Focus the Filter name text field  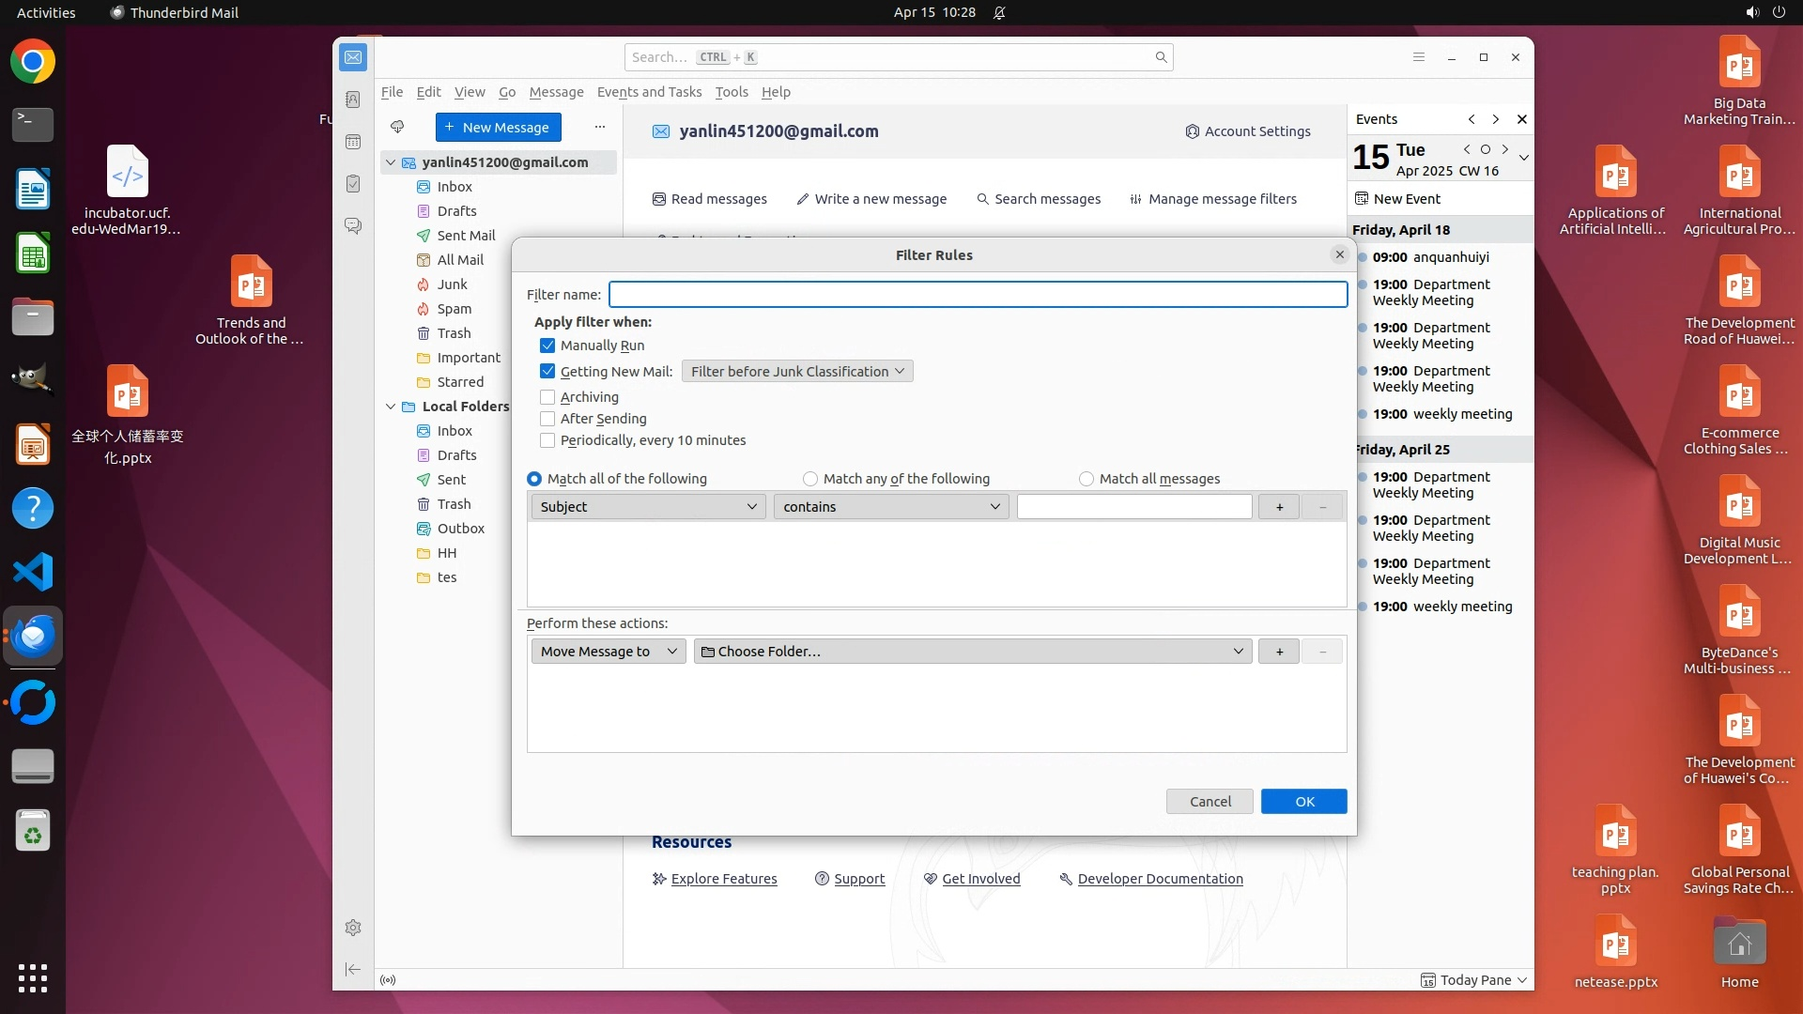click(977, 295)
